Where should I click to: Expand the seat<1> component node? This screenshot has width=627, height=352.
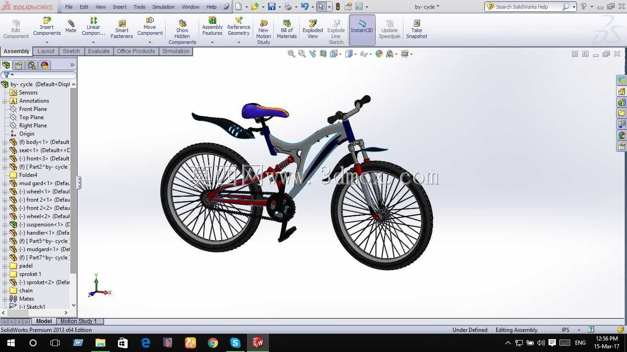click(5, 150)
